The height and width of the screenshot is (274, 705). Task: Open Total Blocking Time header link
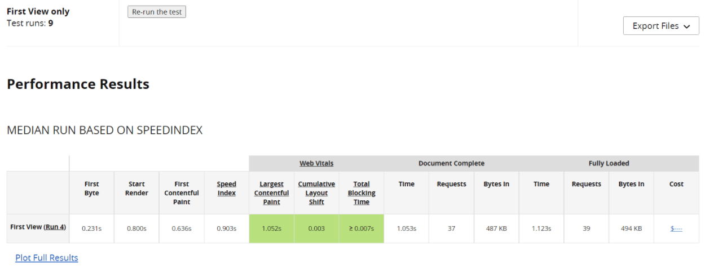pyautogui.click(x=362, y=193)
